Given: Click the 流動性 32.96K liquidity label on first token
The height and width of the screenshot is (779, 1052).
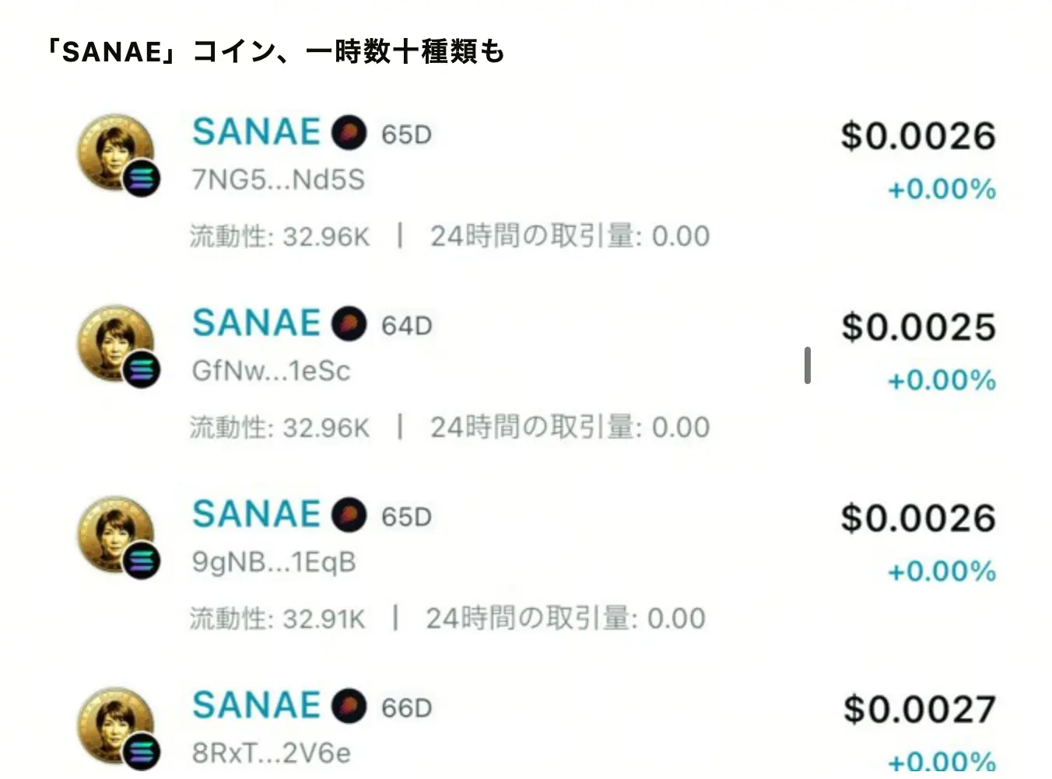Looking at the screenshot, I should click(x=279, y=236).
